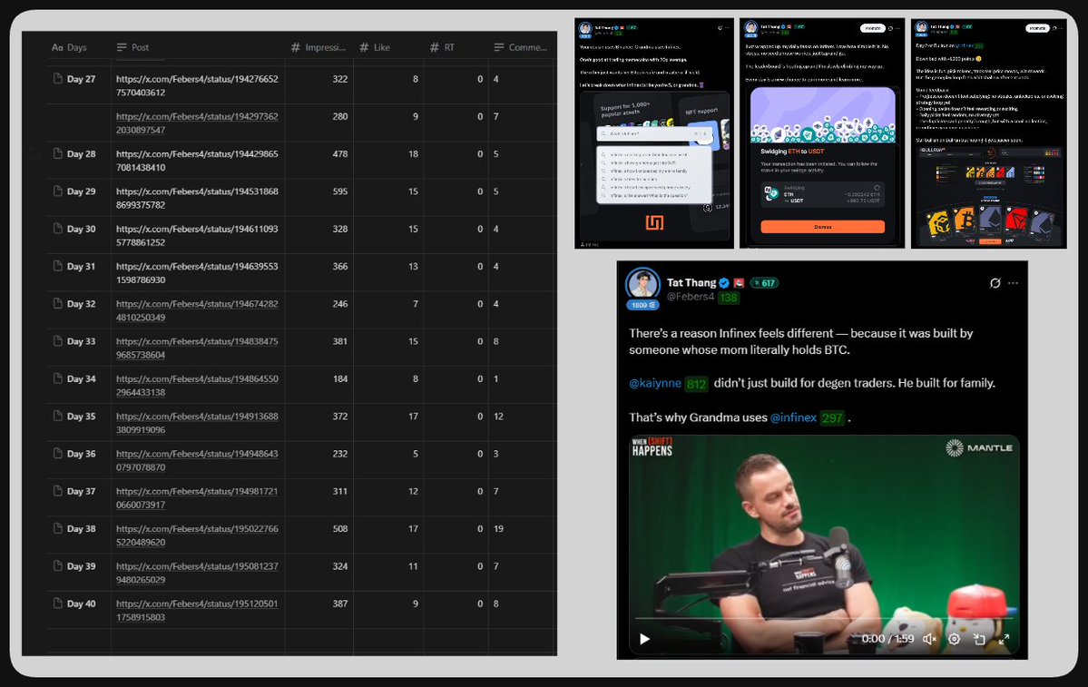The width and height of the screenshot is (1088, 687).
Task: Open the Day 38 status link ending 5220489620
Action: [x=197, y=535]
